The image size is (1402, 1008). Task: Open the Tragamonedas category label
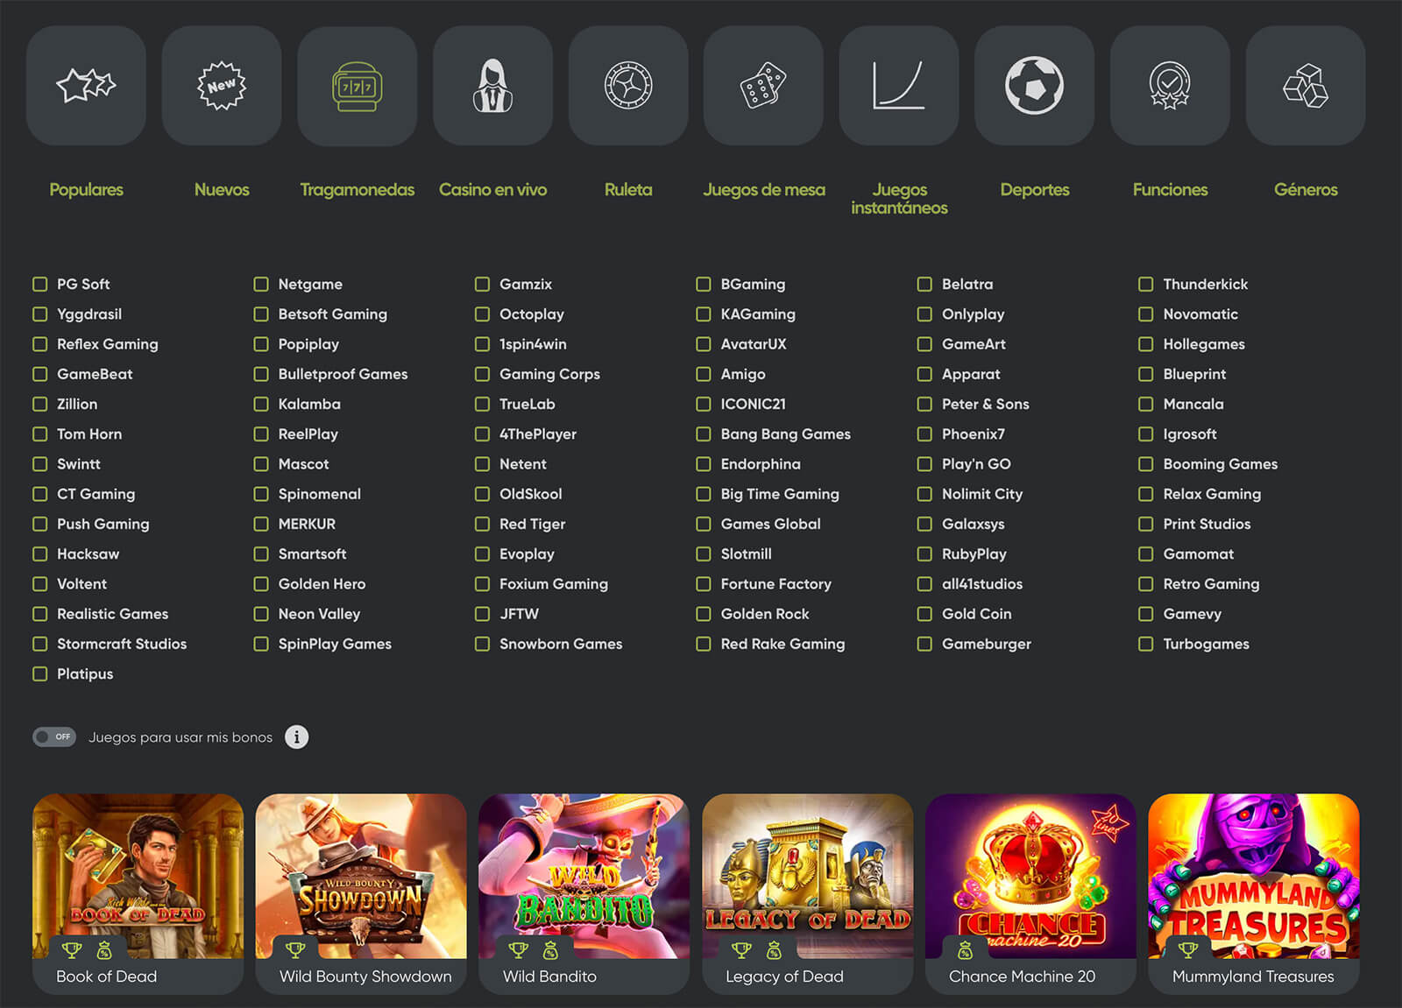[x=358, y=190]
